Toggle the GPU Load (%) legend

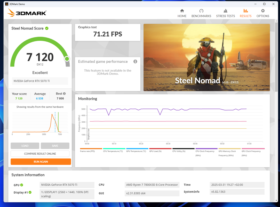tap(160, 150)
